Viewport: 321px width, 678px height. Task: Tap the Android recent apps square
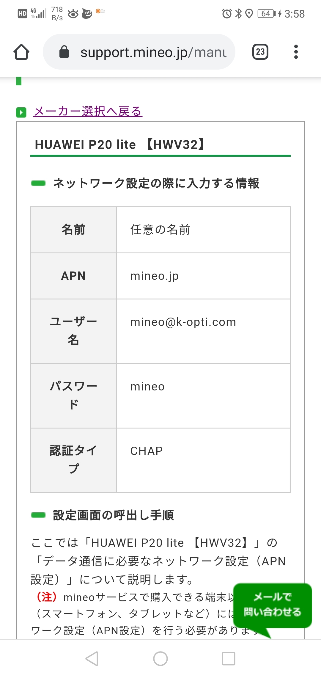229,658
